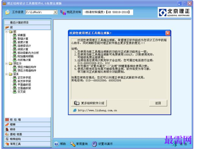Collapse the 预应力 tree folder

[x=7, y=63]
